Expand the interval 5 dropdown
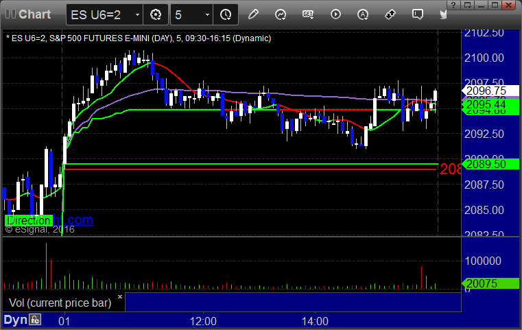 [207, 14]
